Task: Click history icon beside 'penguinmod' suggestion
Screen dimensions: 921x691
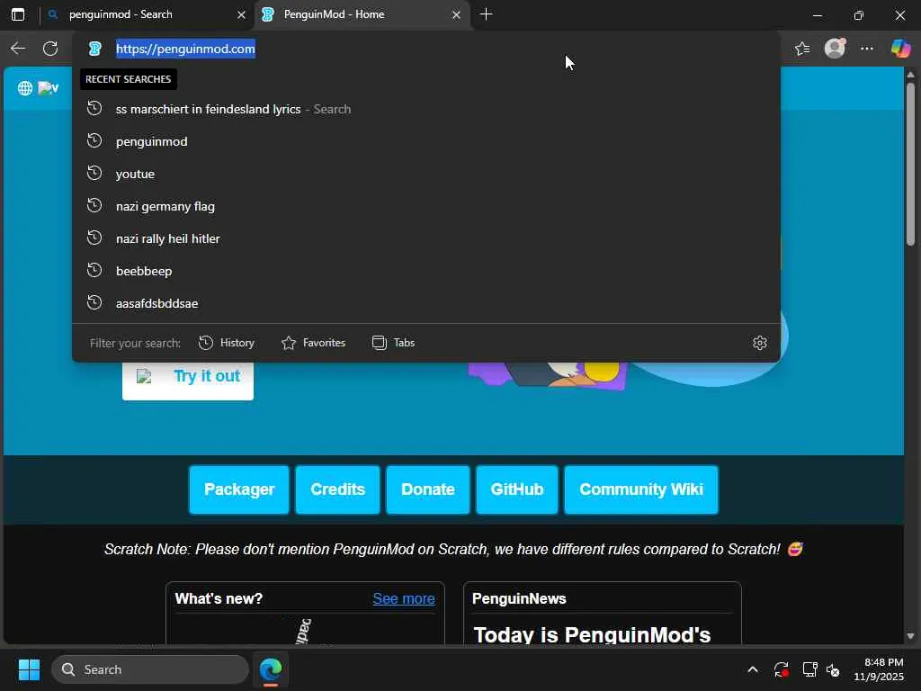Action: (94, 141)
